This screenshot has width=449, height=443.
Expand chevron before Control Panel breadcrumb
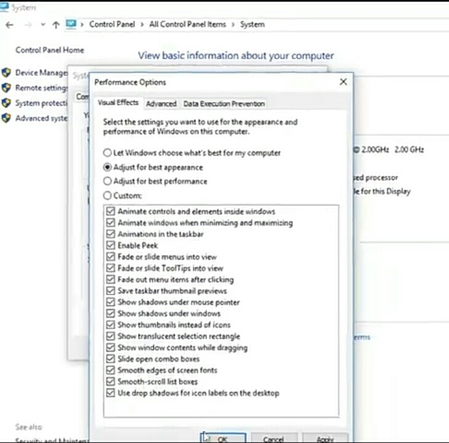click(82, 25)
